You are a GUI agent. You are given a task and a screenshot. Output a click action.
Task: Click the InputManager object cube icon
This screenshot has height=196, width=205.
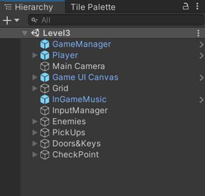tap(45, 111)
